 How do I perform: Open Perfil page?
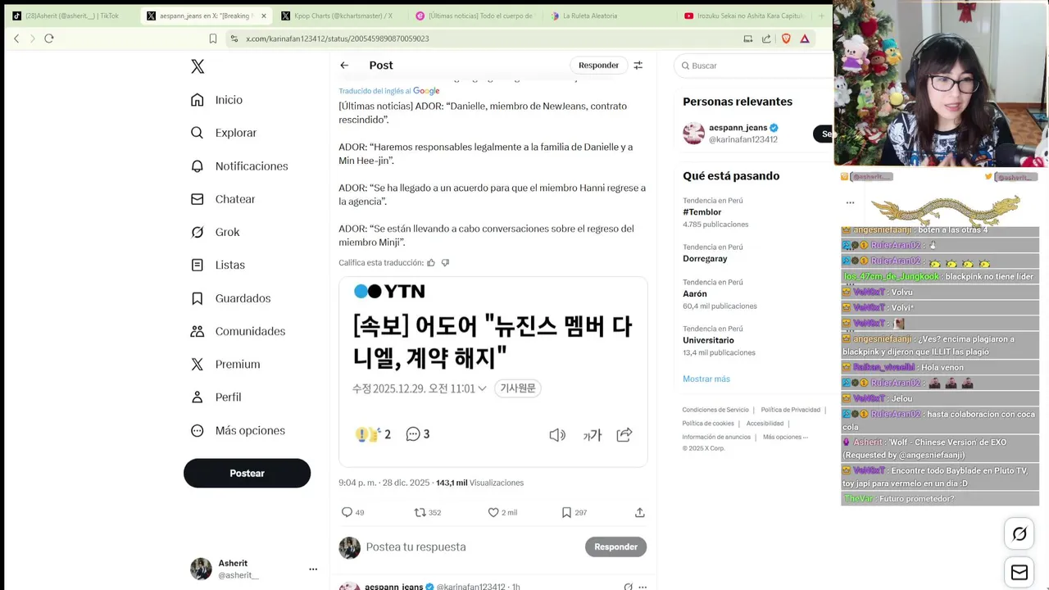point(216,397)
